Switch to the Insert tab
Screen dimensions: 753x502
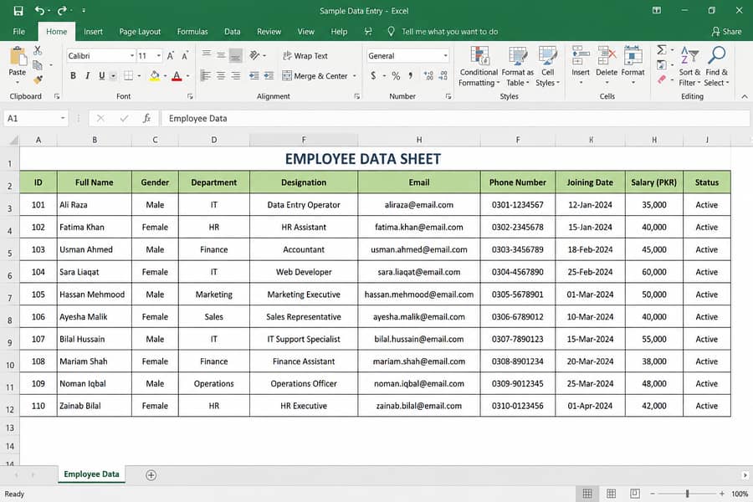(93, 32)
